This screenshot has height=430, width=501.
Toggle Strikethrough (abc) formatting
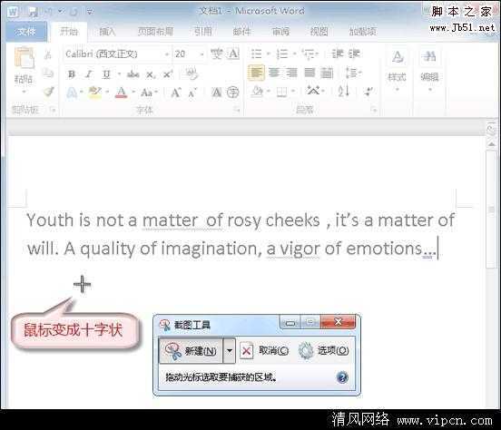(133, 74)
